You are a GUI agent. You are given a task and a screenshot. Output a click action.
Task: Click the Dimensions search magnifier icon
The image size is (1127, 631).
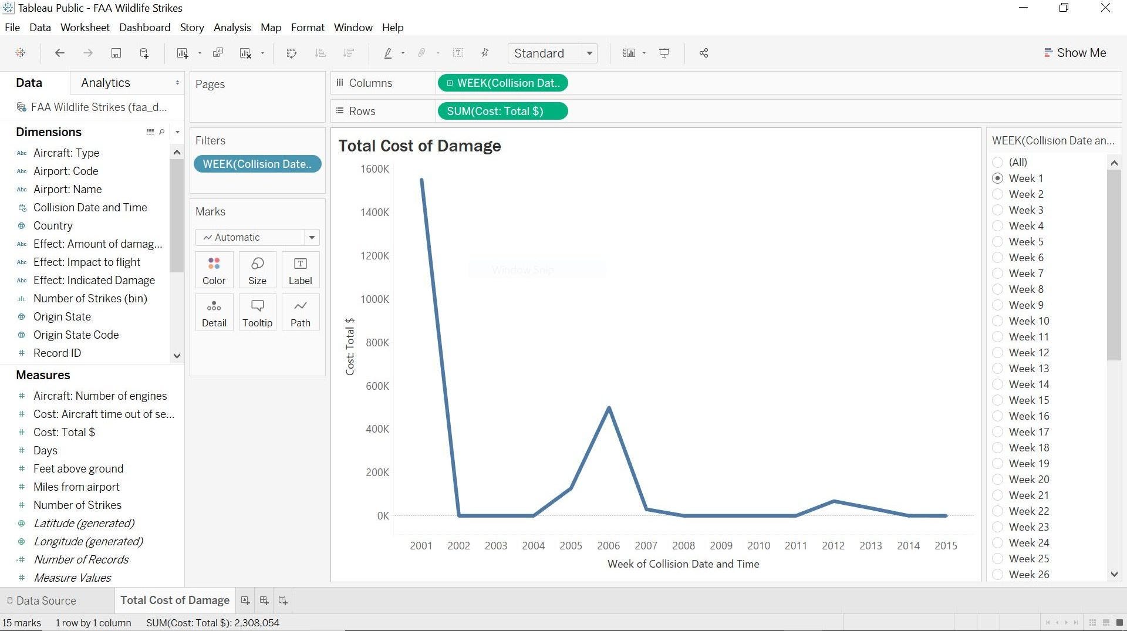coord(162,131)
